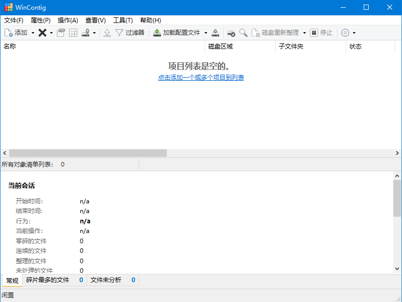This screenshot has height=302, width=402.
Task: Click the session panel vertical scrollbar thumb
Action: tap(397, 198)
